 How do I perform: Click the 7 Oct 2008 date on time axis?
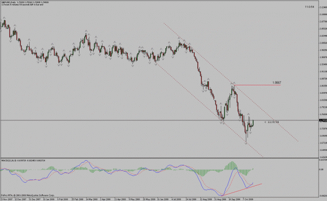pyautogui.click(x=247, y=199)
